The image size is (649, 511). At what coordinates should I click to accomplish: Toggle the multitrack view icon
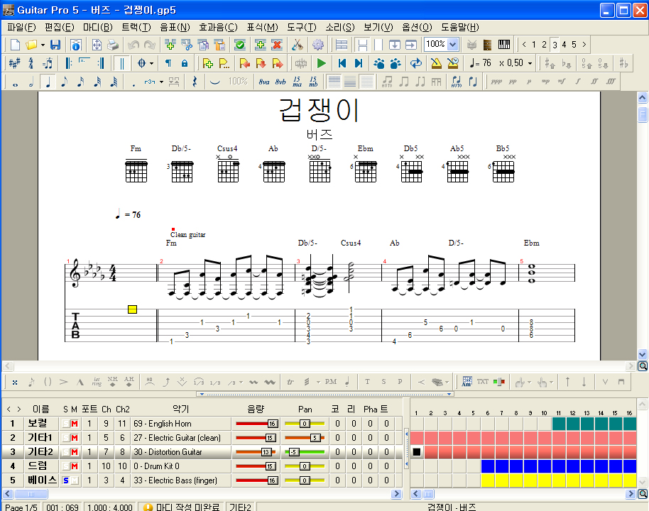tap(342, 45)
